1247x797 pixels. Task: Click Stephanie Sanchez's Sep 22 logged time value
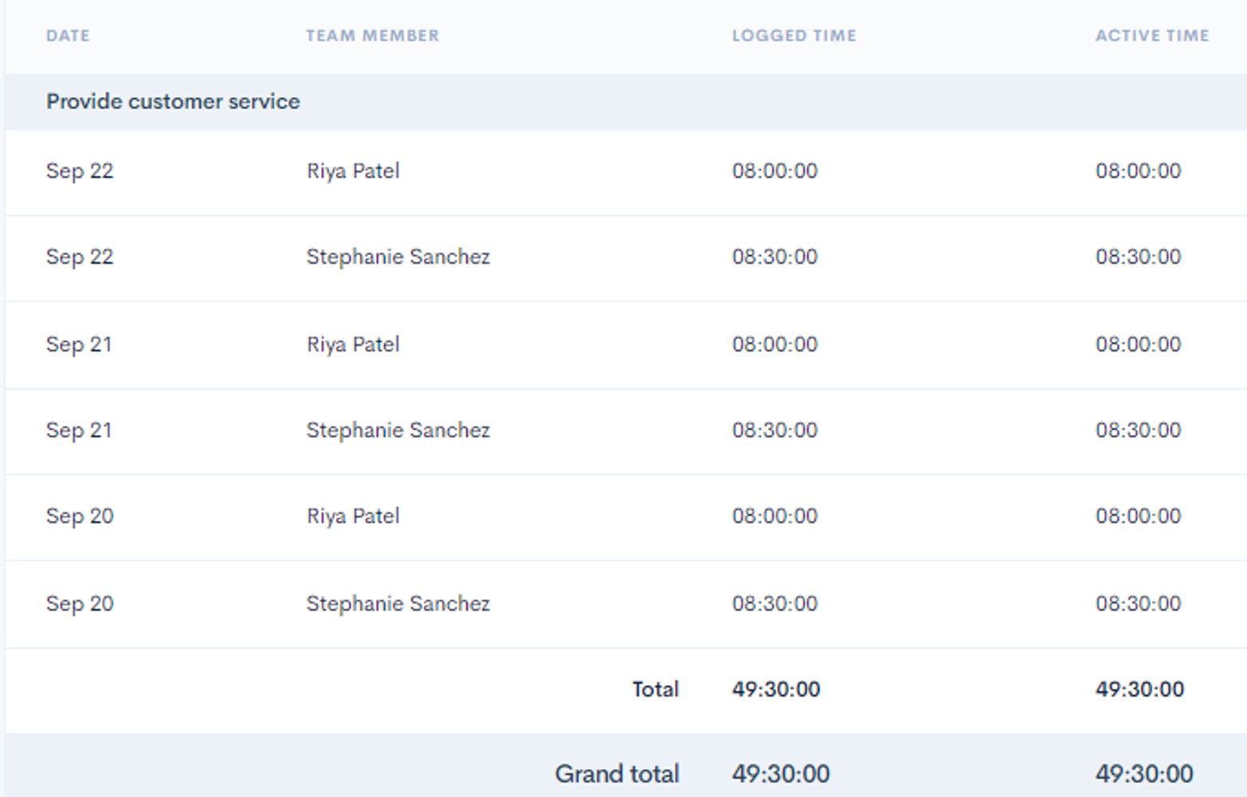(774, 257)
